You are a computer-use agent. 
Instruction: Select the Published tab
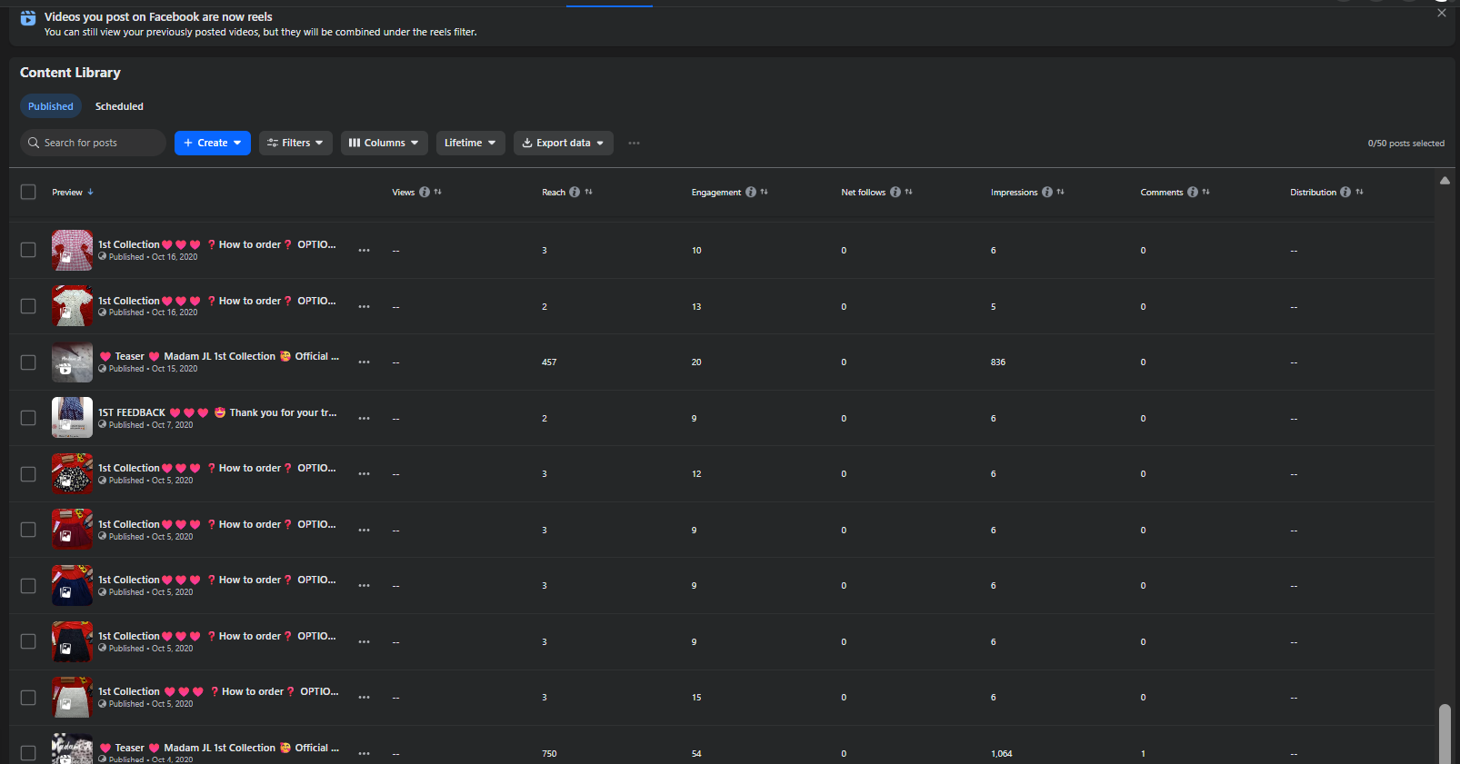pos(51,106)
